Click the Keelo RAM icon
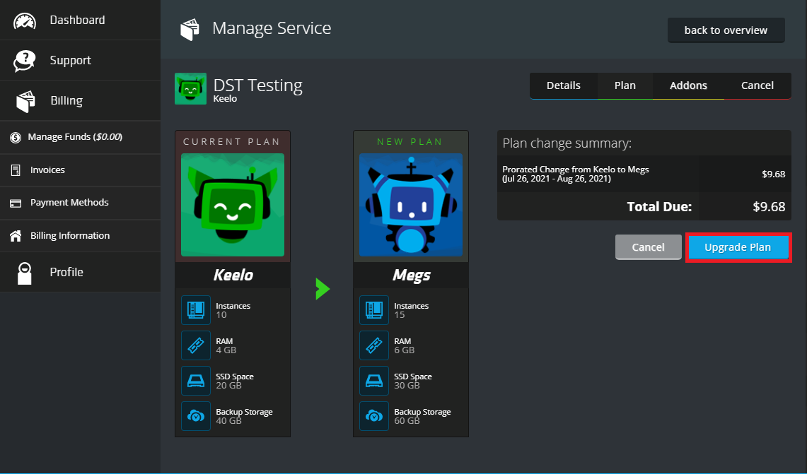Viewport: 807px width, 474px height. [x=196, y=345]
